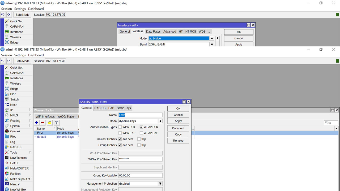The width and height of the screenshot is (340, 191).
Task: Click the yellow comment icon in Wireless Tables
Action: [50, 123]
